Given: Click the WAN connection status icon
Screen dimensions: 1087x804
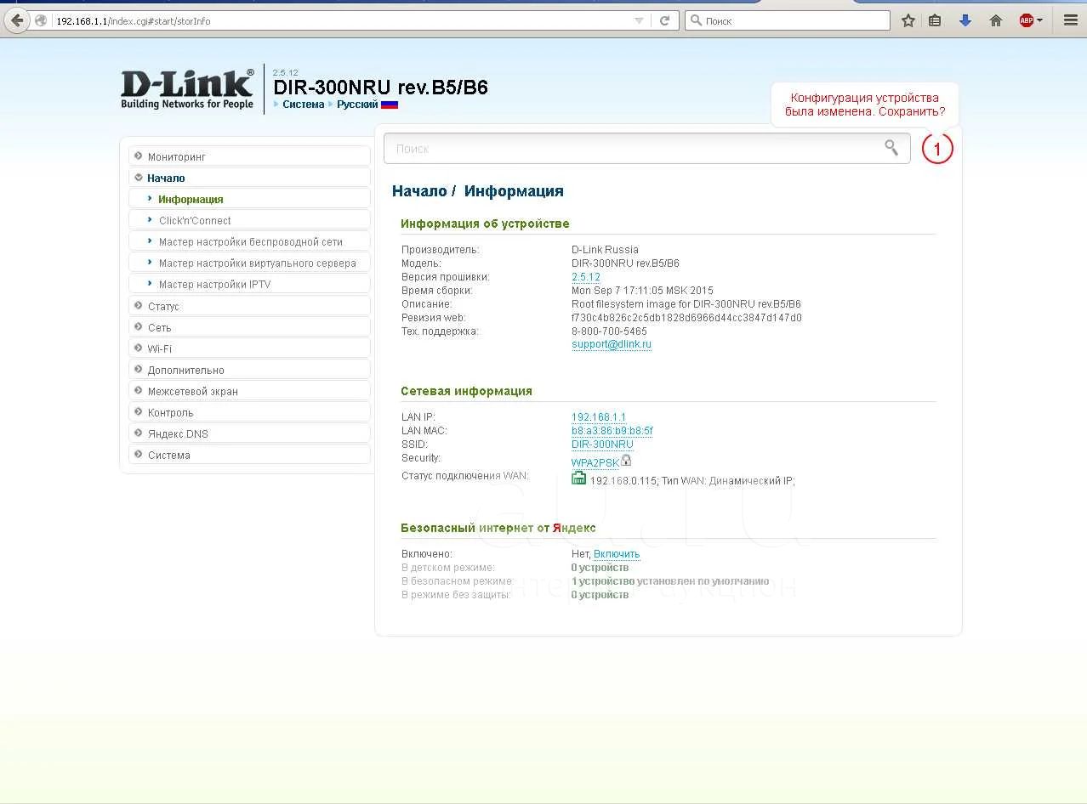Looking at the screenshot, I should (x=579, y=478).
